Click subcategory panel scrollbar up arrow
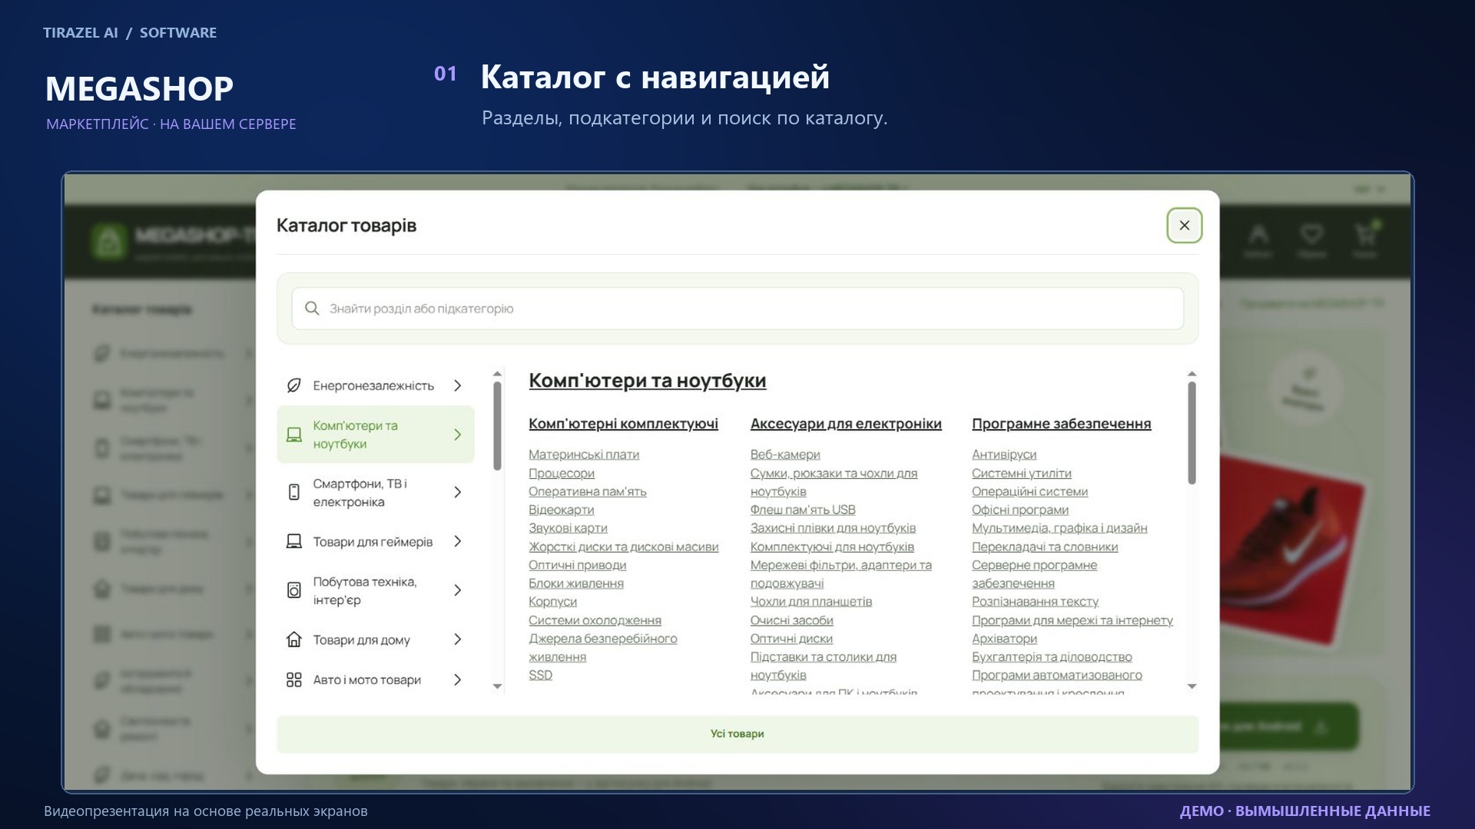Screen dimensions: 1475x829 [x=1192, y=374]
